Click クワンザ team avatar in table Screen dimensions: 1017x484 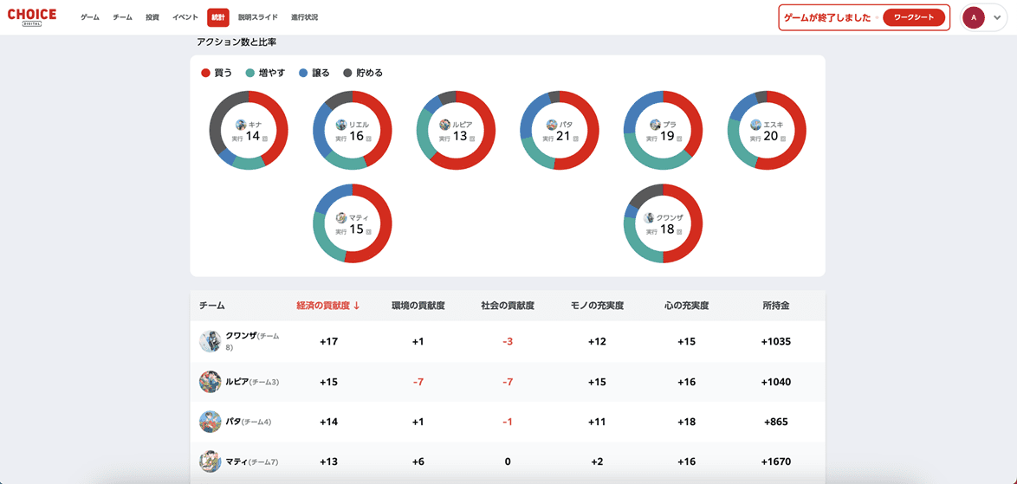pyautogui.click(x=210, y=341)
